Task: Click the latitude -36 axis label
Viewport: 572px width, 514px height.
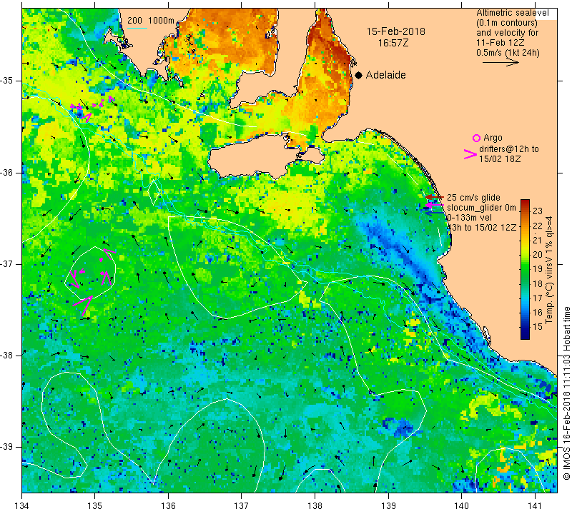Action: click(x=7, y=172)
